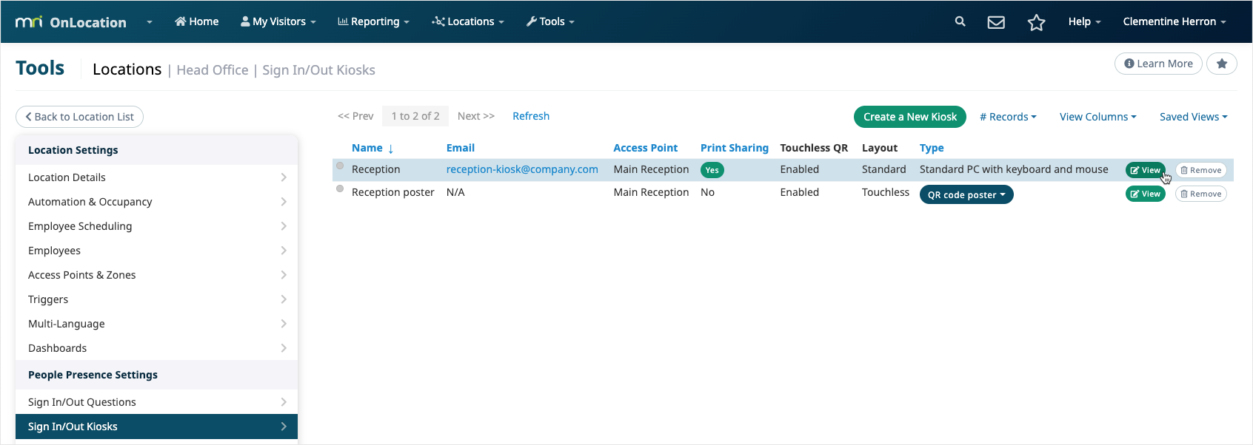Click the Touchless layout cell

(x=886, y=192)
